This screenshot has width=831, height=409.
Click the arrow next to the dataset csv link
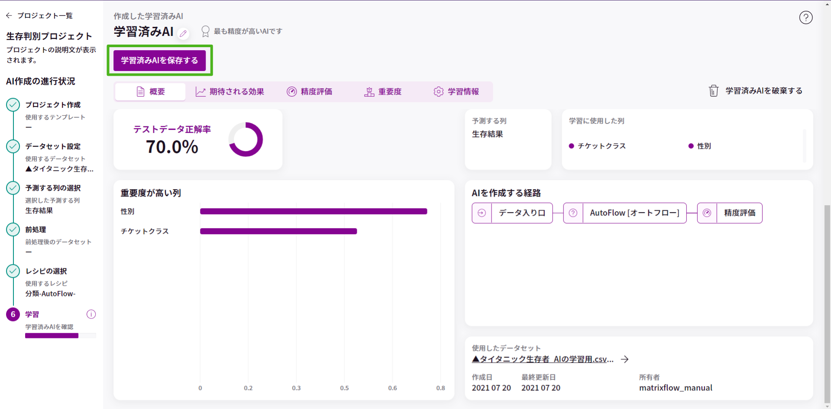pyautogui.click(x=624, y=359)
